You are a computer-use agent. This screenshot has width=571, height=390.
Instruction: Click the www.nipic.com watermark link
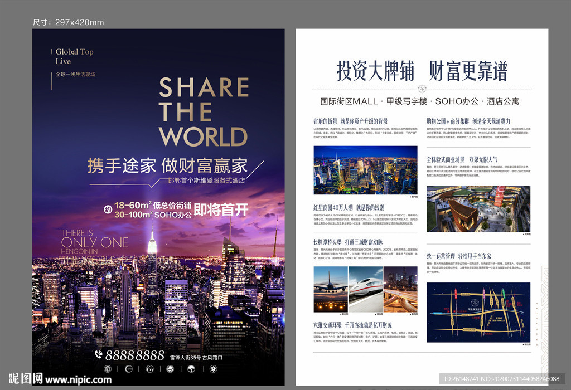[x=78, y=379]
